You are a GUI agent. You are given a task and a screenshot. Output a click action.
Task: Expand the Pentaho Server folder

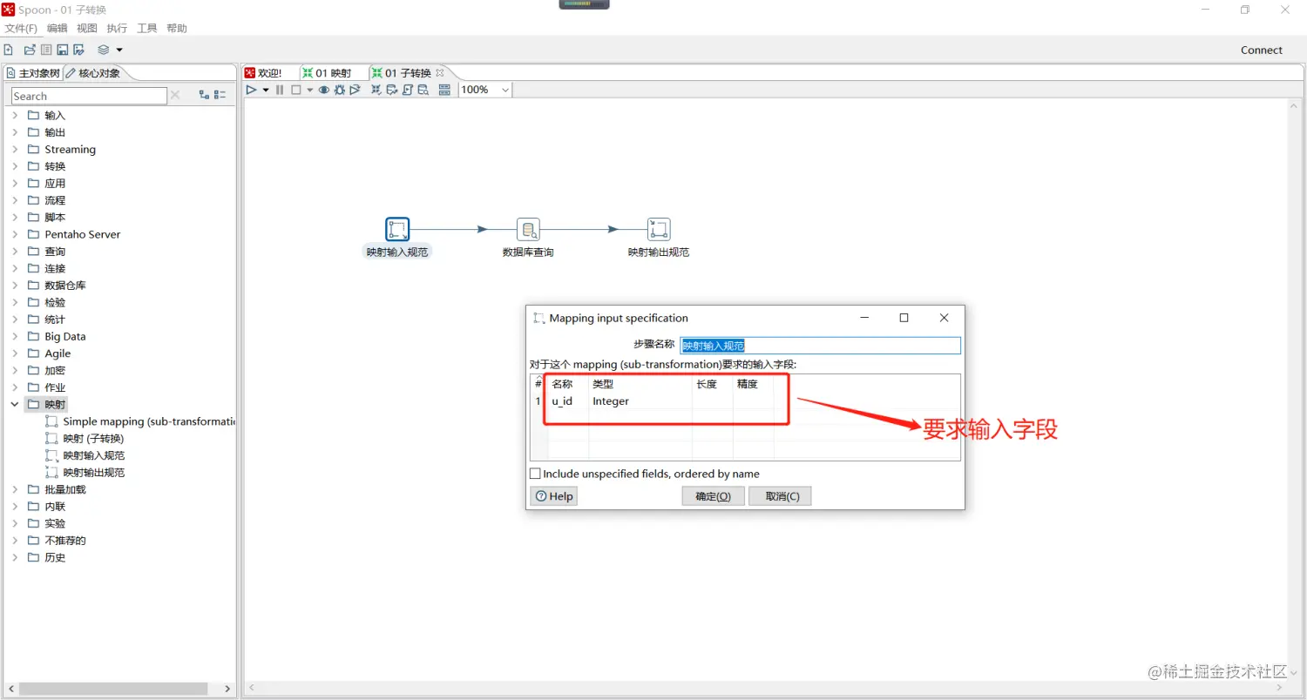tap(15, 234)
